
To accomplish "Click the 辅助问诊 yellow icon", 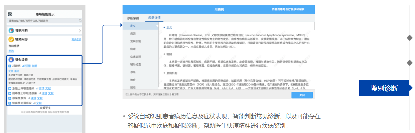I will pos(11,39).
